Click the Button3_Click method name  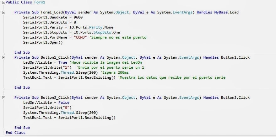55,97
